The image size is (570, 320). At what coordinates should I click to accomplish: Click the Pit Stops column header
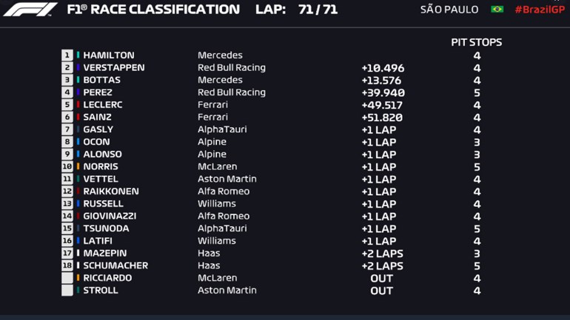click(476, 42)
